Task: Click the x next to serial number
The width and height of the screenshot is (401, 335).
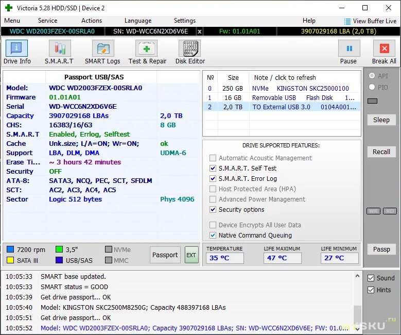Action: (200, 31)
